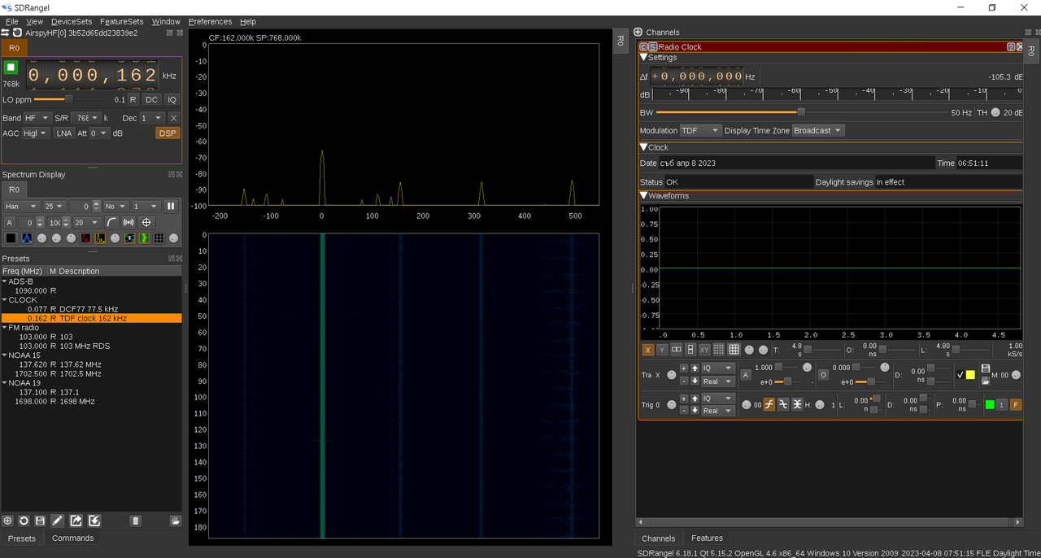Image resolution: width=1041 pixels, height=558 pixels.
Task: Delete preset with trash icon
Action: (136, 521)
